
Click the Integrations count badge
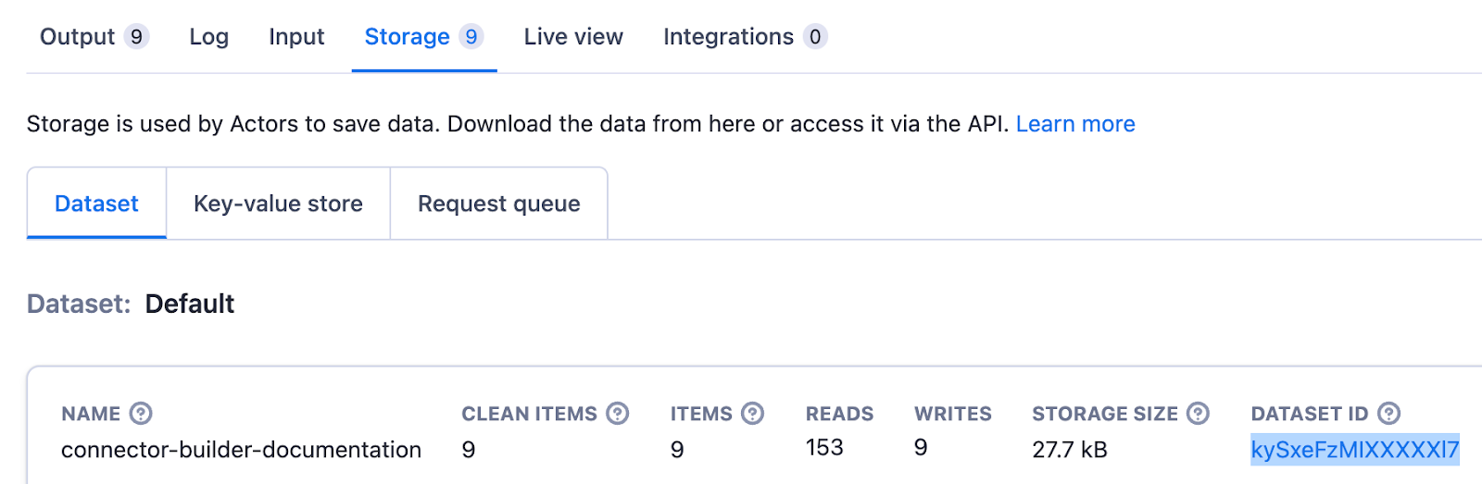[x=815, y=37]
